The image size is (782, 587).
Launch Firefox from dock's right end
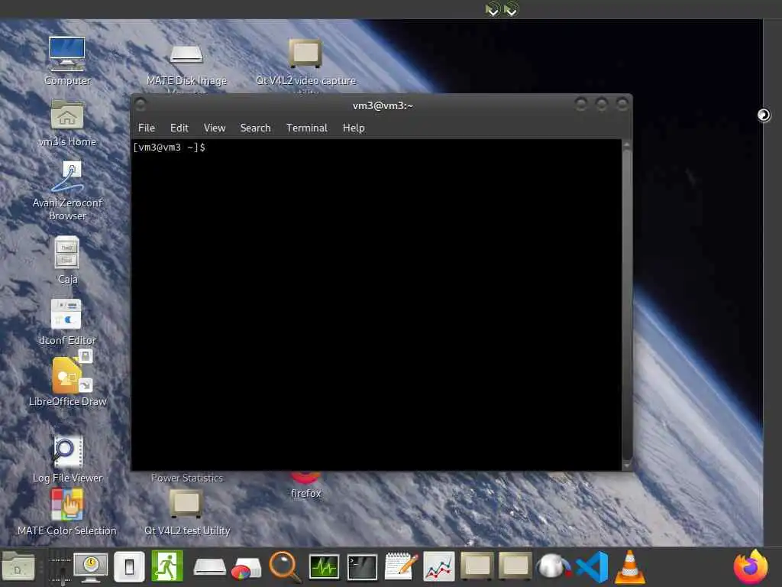pyautogui.click(x=751, y=568)
